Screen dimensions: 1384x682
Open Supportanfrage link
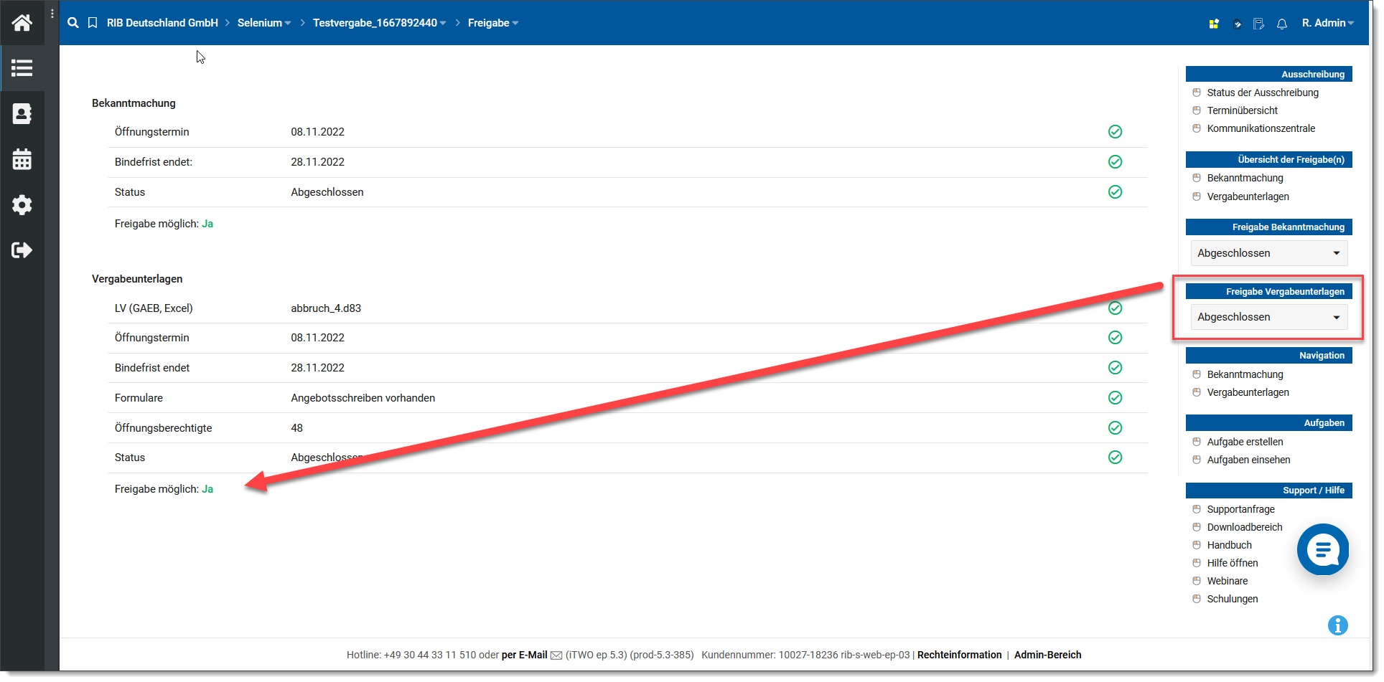point(1241,509)
